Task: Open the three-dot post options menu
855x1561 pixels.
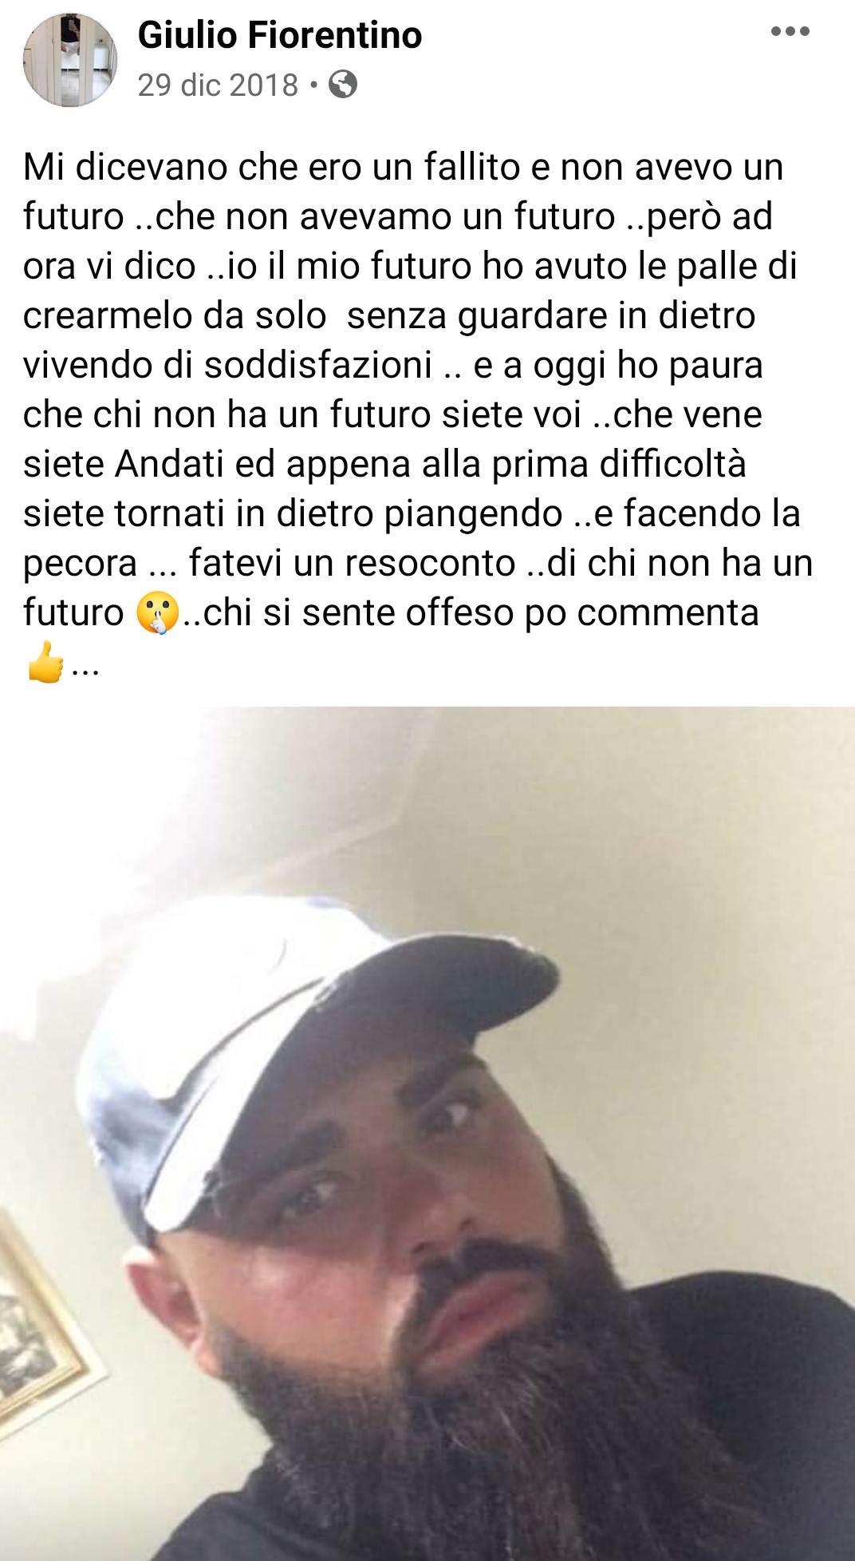Action: [790, 32]
